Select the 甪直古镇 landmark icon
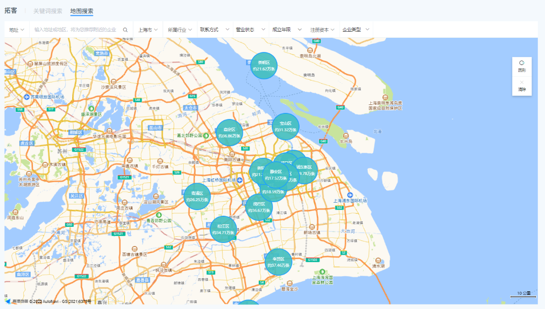 click(130, 161)
